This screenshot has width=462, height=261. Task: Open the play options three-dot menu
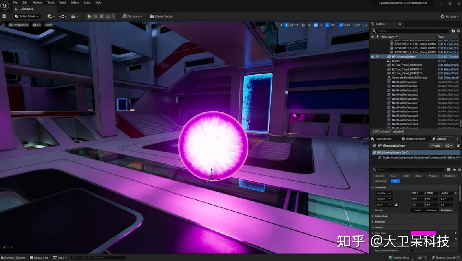coord(114,16)
